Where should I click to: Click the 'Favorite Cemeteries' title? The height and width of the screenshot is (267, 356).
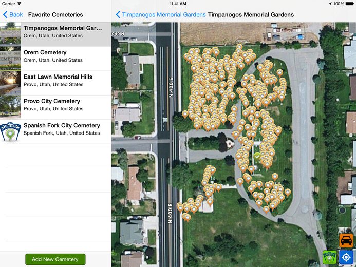(x=55, y=15)
